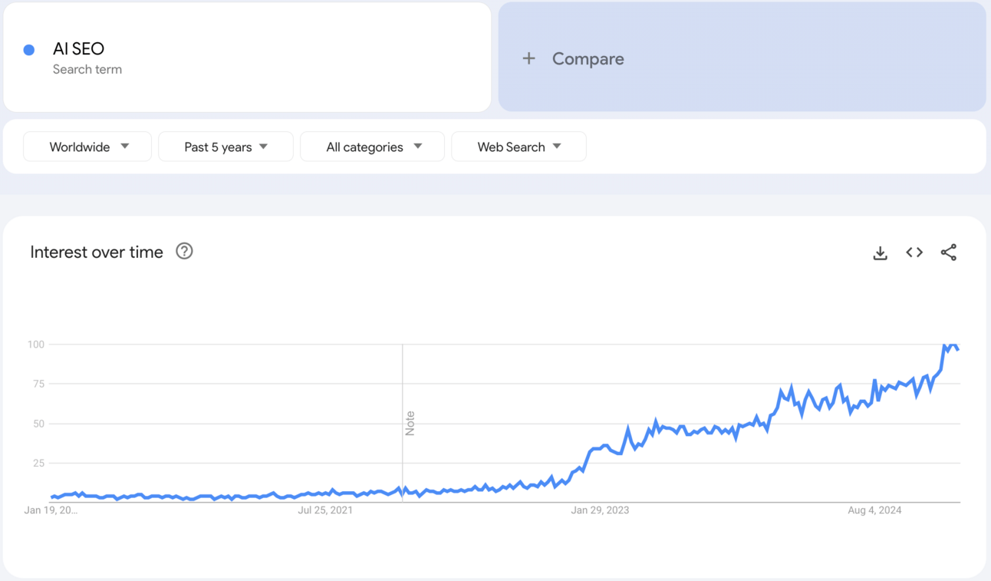Open the All categories dropdown
The width and height of the screenshot is (991, 581).
point(372,147)
